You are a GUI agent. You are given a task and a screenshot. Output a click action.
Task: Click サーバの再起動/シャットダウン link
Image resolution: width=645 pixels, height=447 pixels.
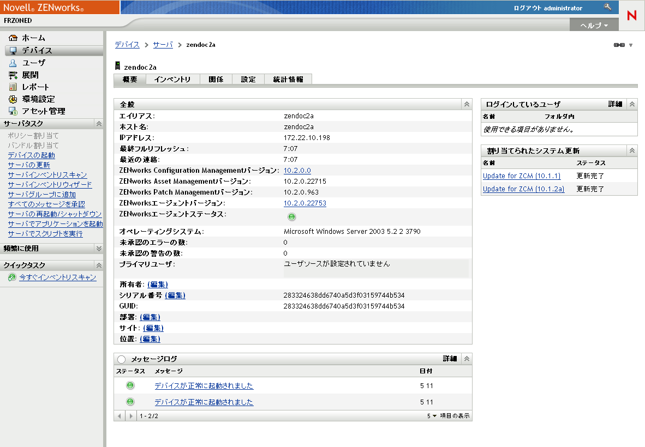(x=55, y=214)
